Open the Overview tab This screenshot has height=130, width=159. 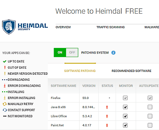click(63, 27)
